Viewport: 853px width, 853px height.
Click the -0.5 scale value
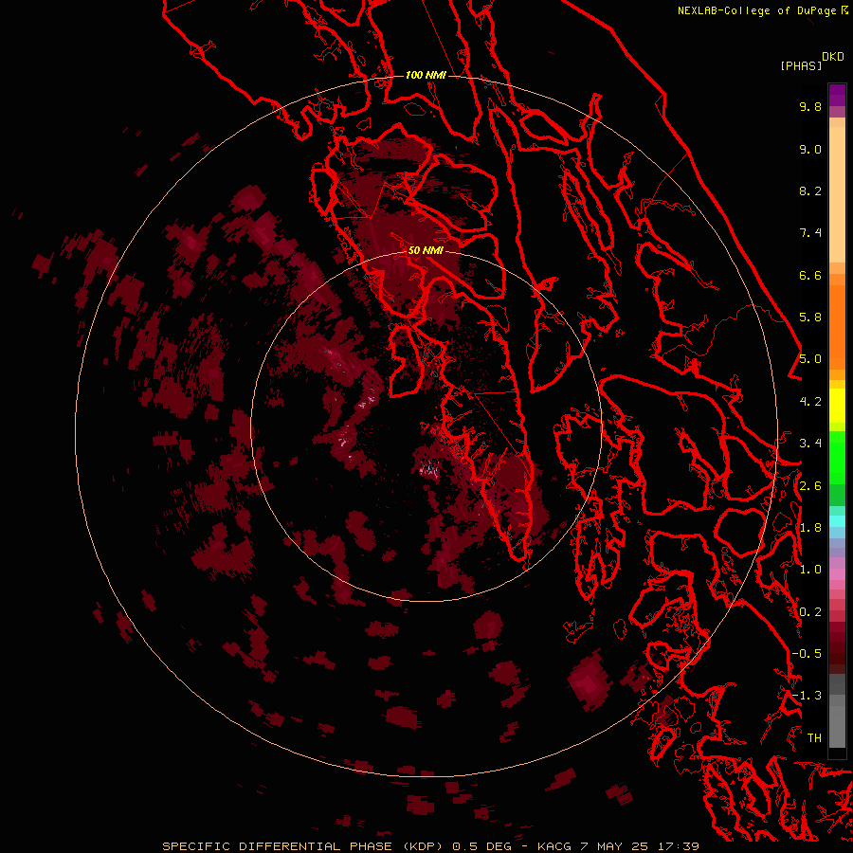click(807, 654)
